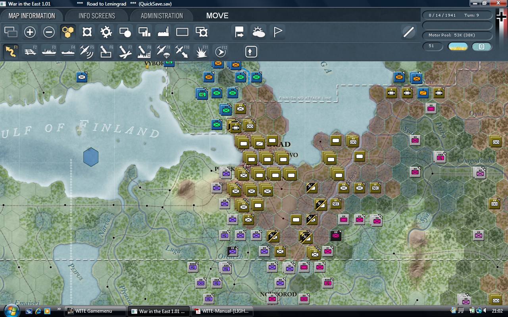Click the outlined pennant flag icon

pos(277,32)
